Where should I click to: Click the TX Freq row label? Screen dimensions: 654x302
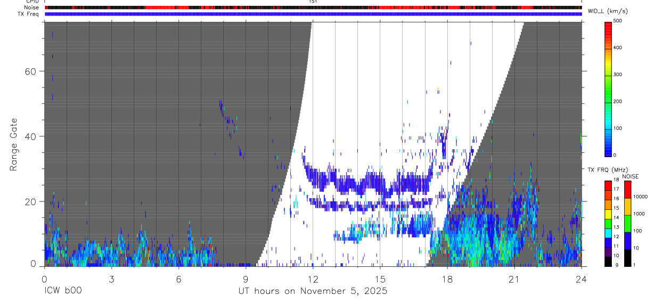[x=28, y=14]
